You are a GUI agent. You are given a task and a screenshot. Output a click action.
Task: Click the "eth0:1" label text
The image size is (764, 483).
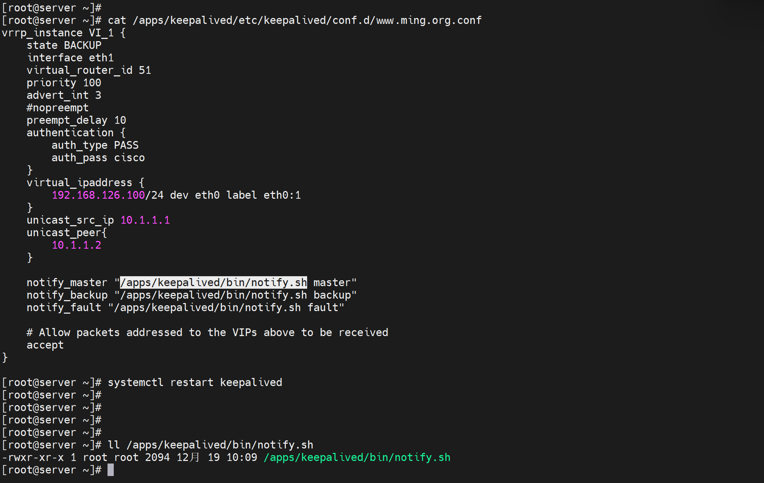pos(282,195)
